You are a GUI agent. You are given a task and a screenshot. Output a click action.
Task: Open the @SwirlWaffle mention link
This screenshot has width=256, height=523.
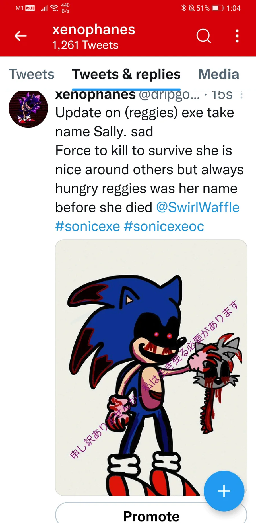point(198,207)
